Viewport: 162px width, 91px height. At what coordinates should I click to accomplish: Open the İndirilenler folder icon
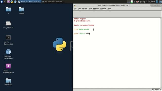8,81
